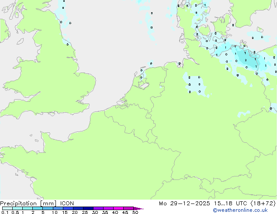
Task: Click the '25' legend scale value
Action: 85,212
